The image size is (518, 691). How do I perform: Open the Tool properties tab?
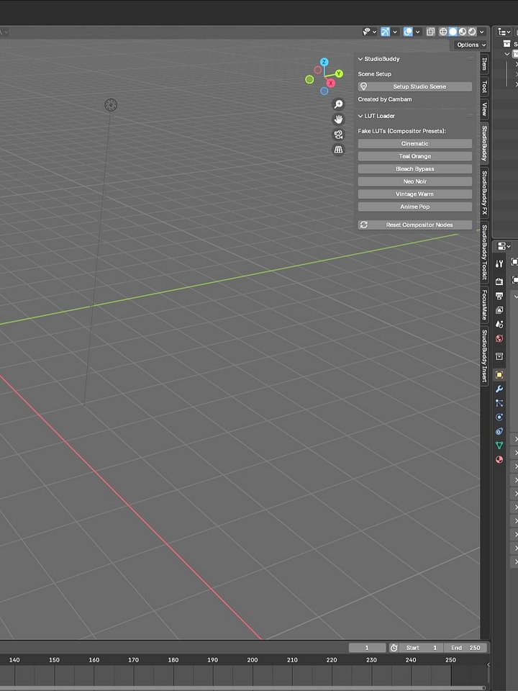499,263
